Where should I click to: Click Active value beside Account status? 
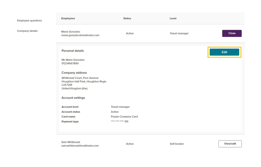(x=115, y=112)
